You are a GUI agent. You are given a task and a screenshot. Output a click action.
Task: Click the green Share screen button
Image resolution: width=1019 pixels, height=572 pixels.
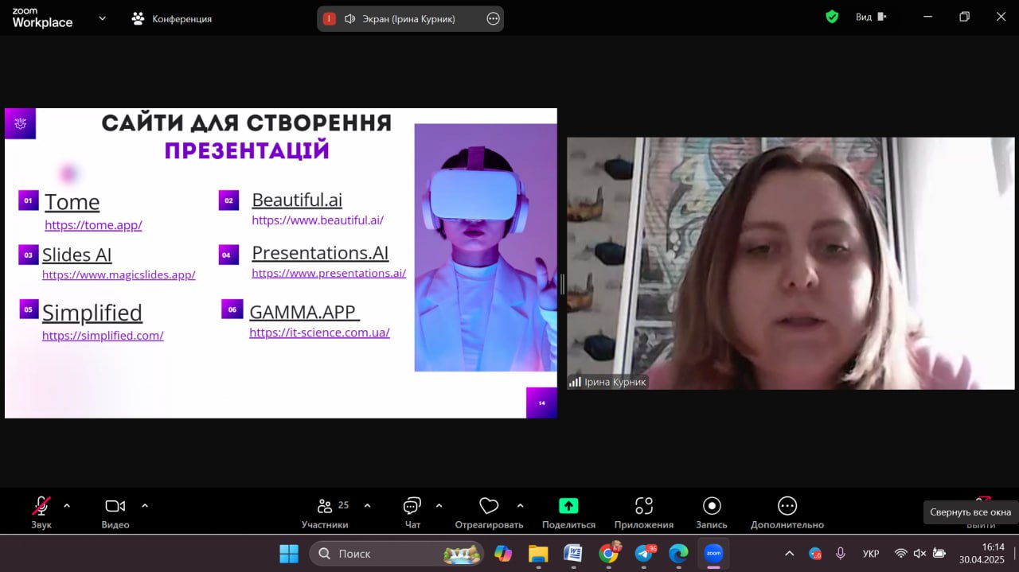click(568, 512)
